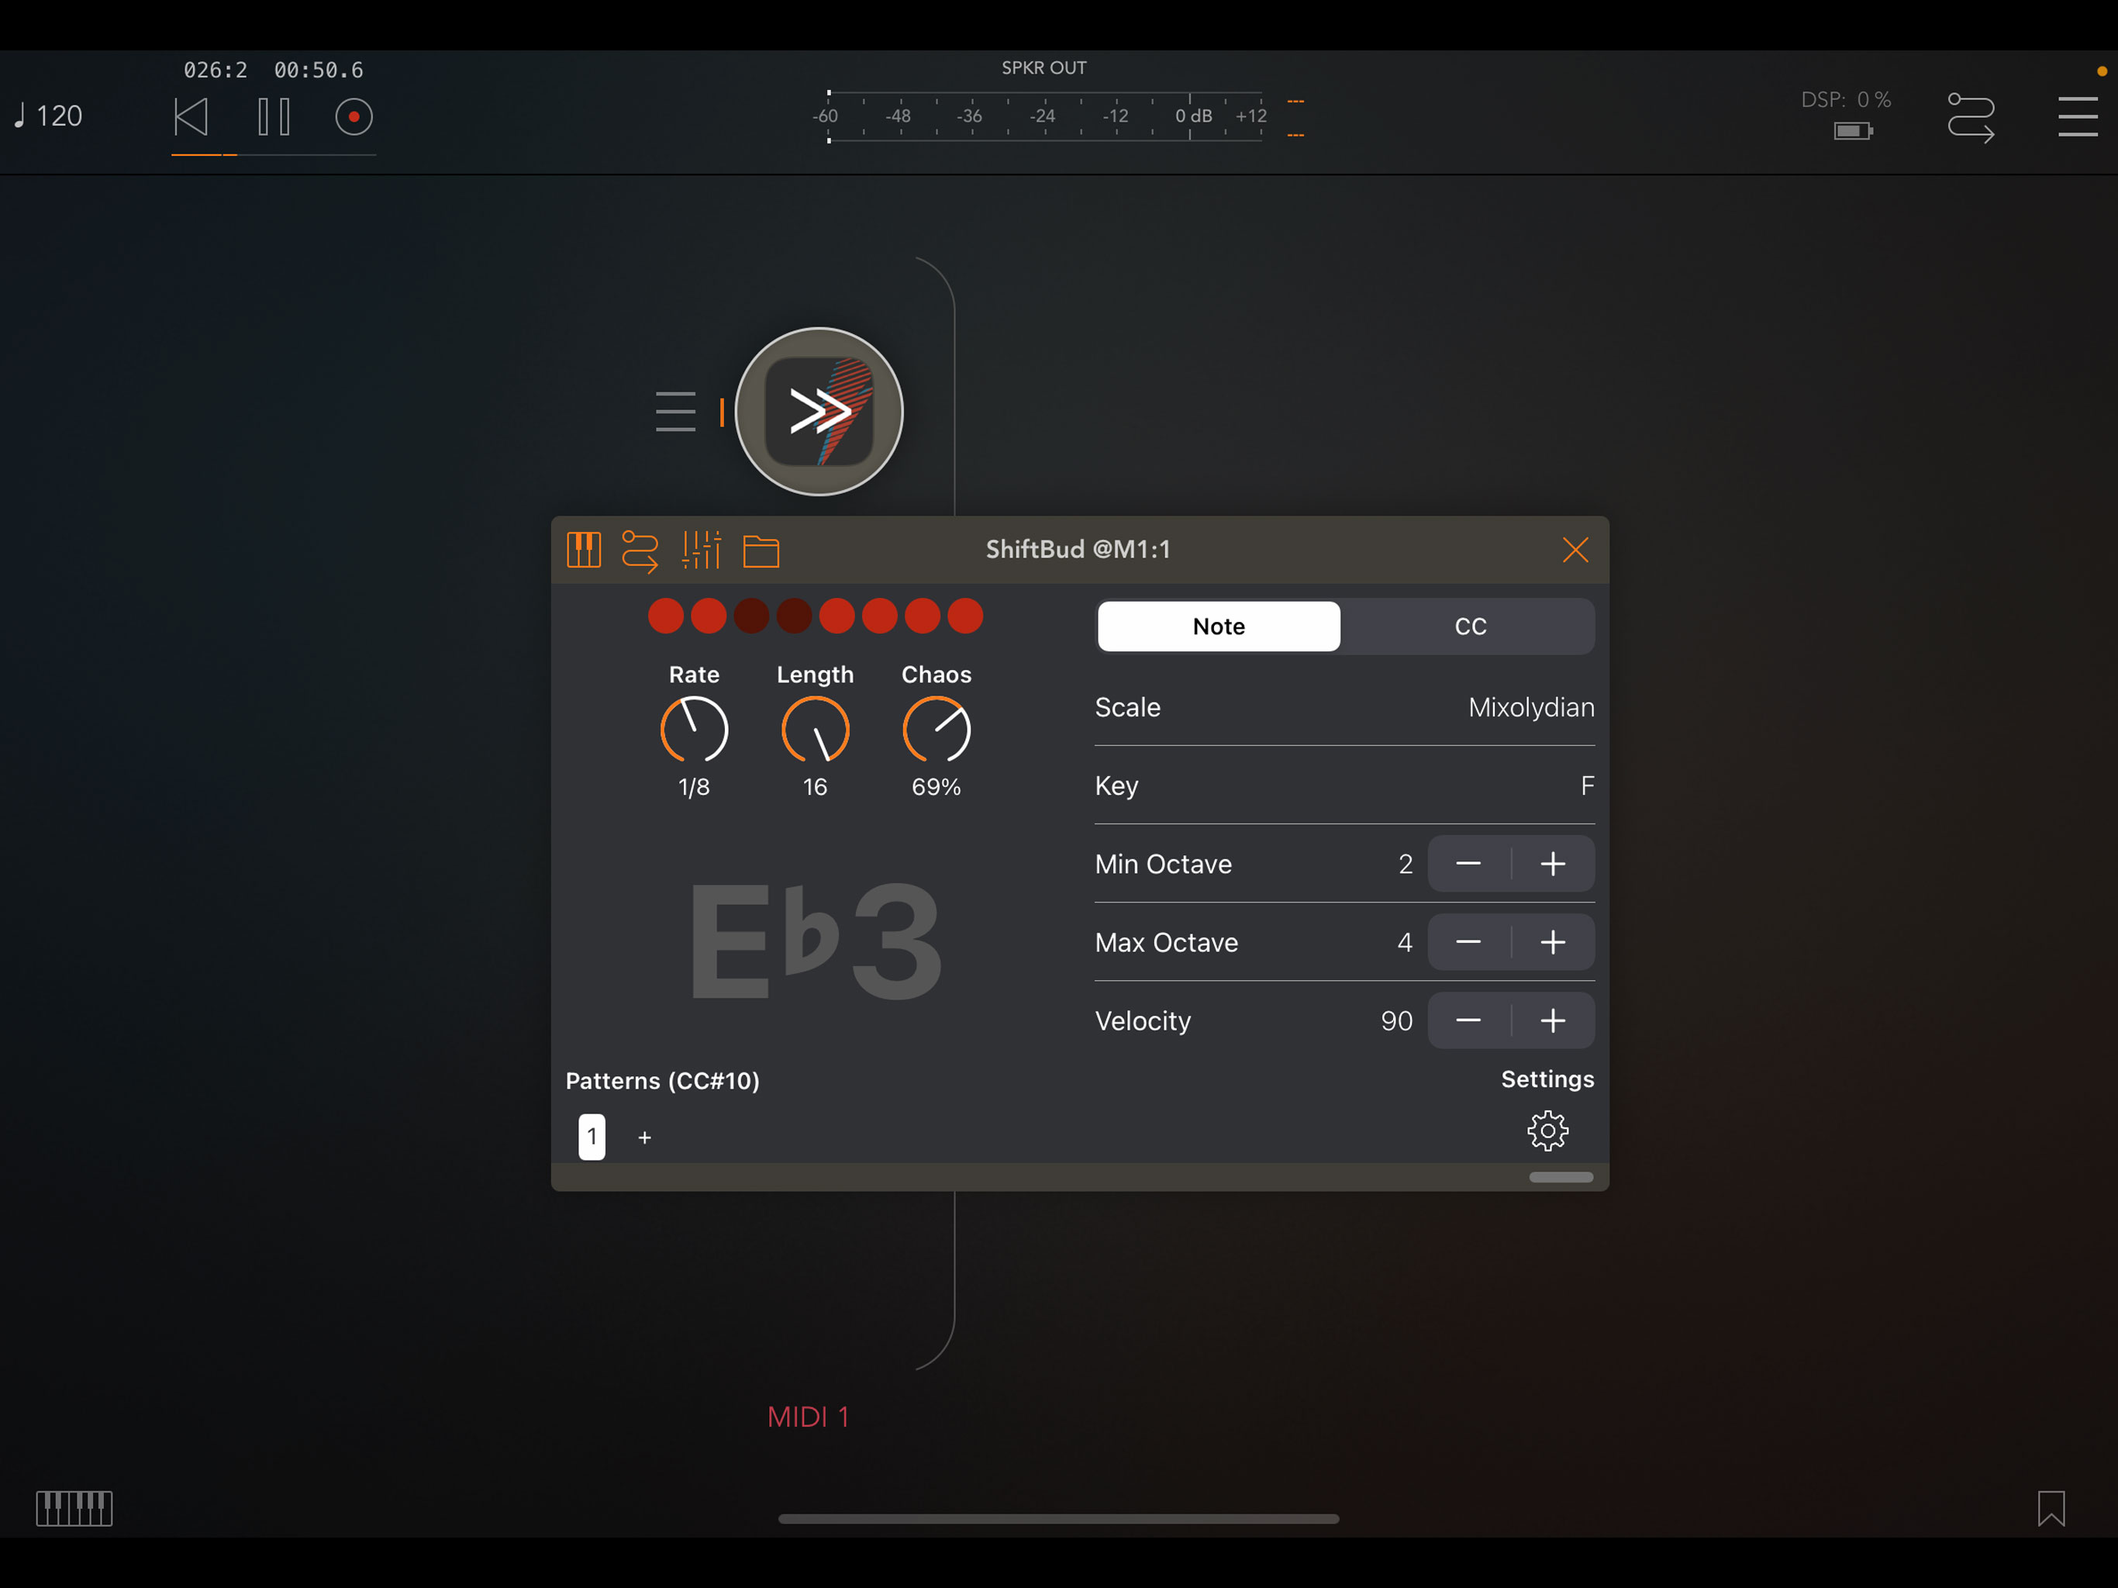The width and height of the screenshot is (2118, 1588).
Task: Toggle the third dark step dot
Action: pos(752,616)
